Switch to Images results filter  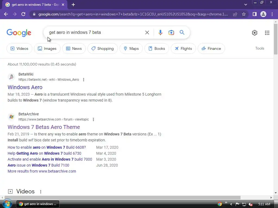[47, 48]
